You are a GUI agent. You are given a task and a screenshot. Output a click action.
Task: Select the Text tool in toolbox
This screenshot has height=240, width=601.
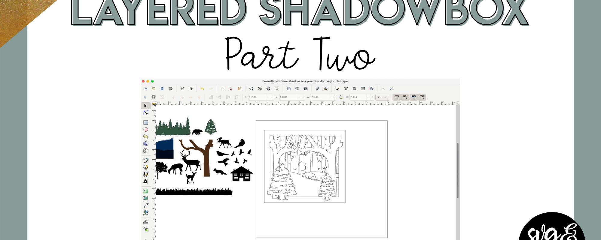click(x=146, y=181)
